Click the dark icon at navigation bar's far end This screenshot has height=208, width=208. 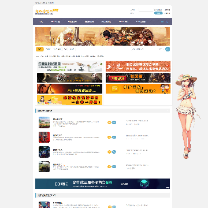coord(167,22)
